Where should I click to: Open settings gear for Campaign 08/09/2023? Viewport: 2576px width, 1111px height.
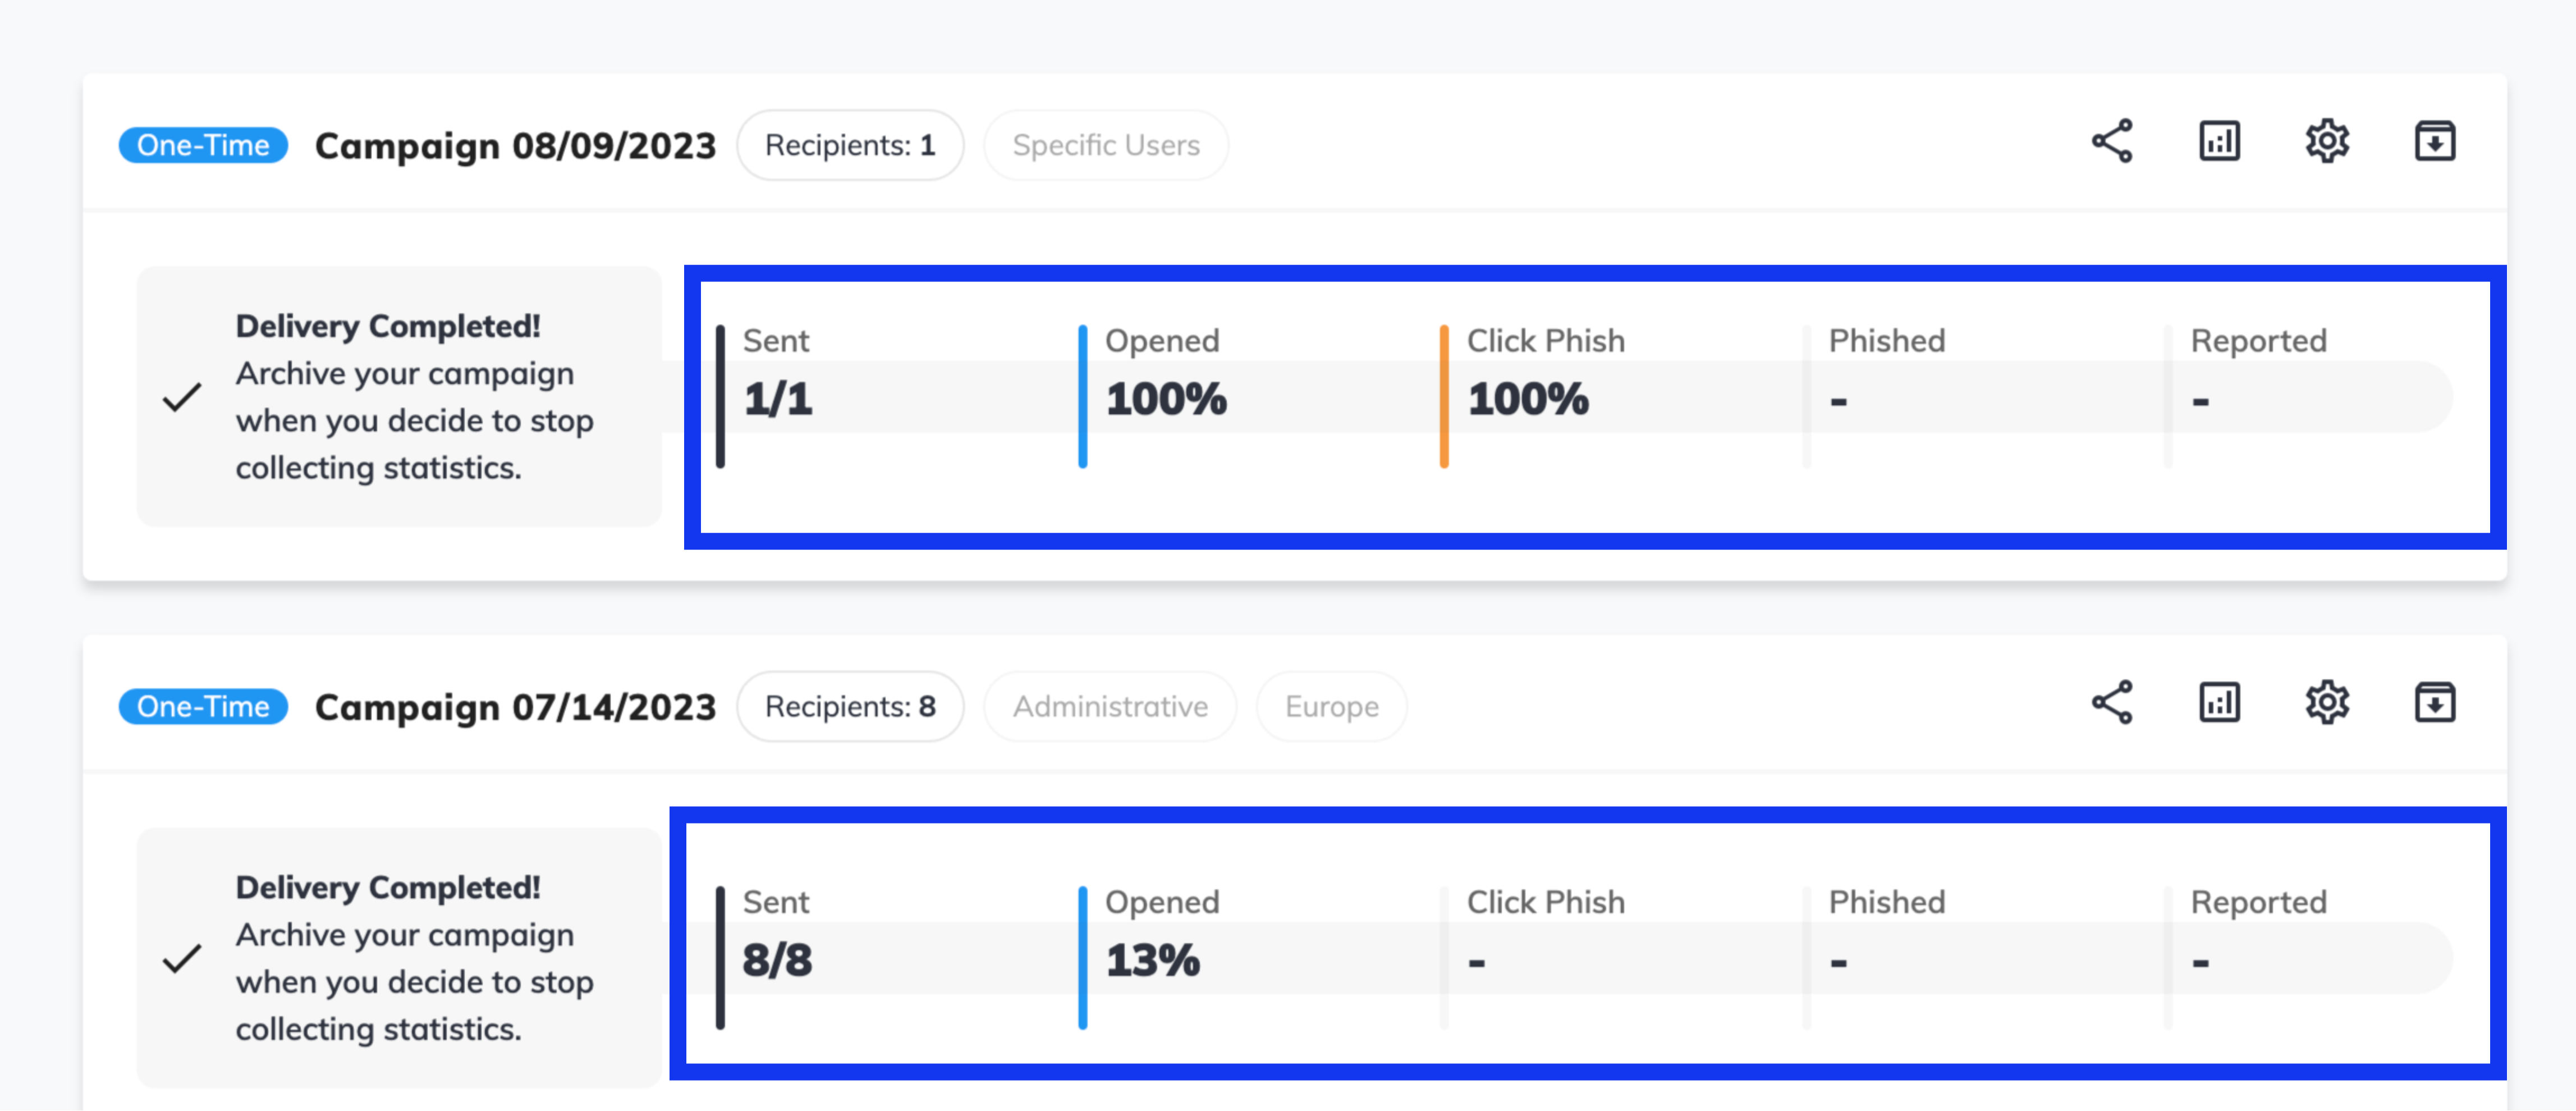[2326, 142]
